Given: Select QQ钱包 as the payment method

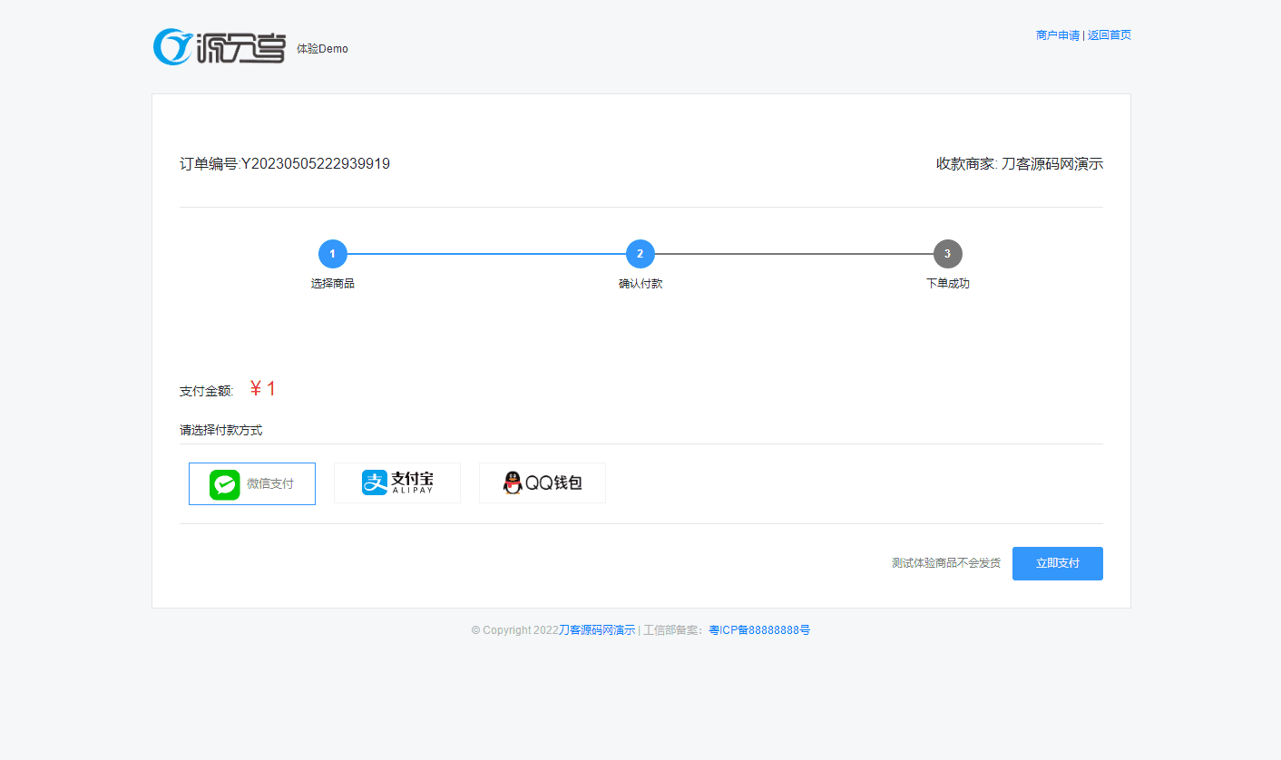Looking at the screenshot, I should 543,483.
